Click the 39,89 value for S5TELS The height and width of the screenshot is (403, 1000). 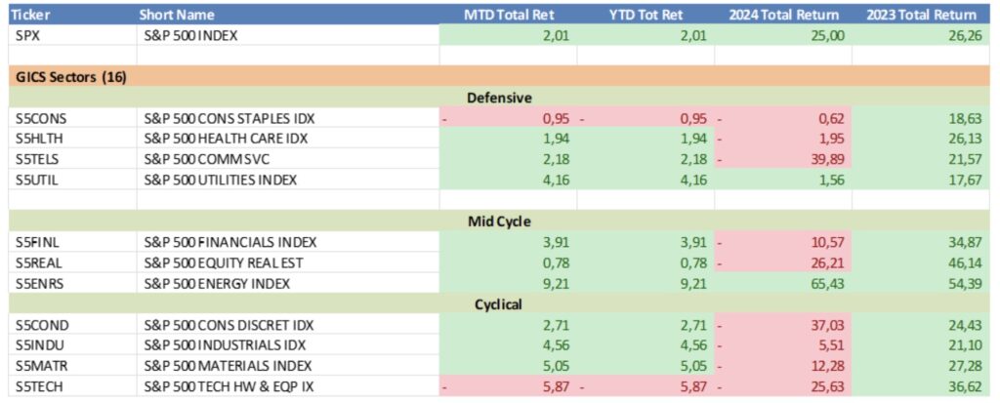(x=827, y=159)
